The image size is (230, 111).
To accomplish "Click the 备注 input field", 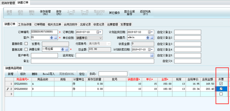I will click(93, 61).
